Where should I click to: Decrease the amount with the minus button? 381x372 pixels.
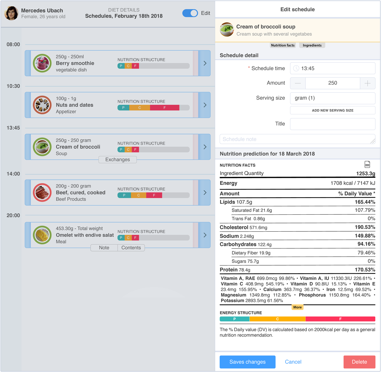298,83
